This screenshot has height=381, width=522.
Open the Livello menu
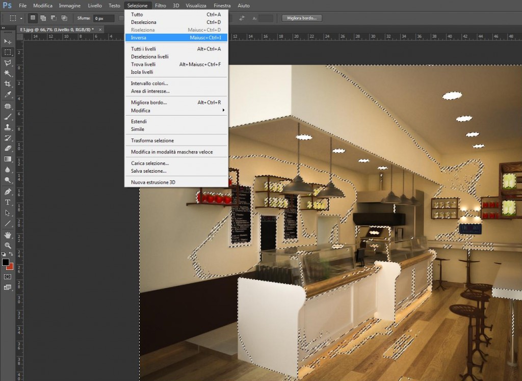(95, 6)
